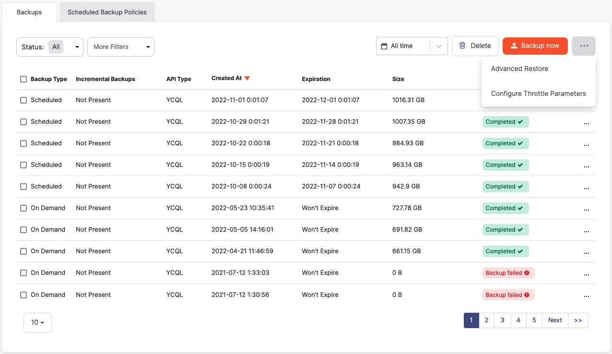Check the box for the 2022-11-01 scheduled backup

[24, 100]
